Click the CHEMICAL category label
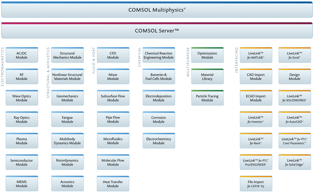Viewport: 314px width, 193px height. 139,57
